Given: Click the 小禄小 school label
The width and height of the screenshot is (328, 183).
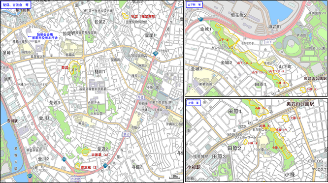Looking at the screenshot, I should coord(262,150).
